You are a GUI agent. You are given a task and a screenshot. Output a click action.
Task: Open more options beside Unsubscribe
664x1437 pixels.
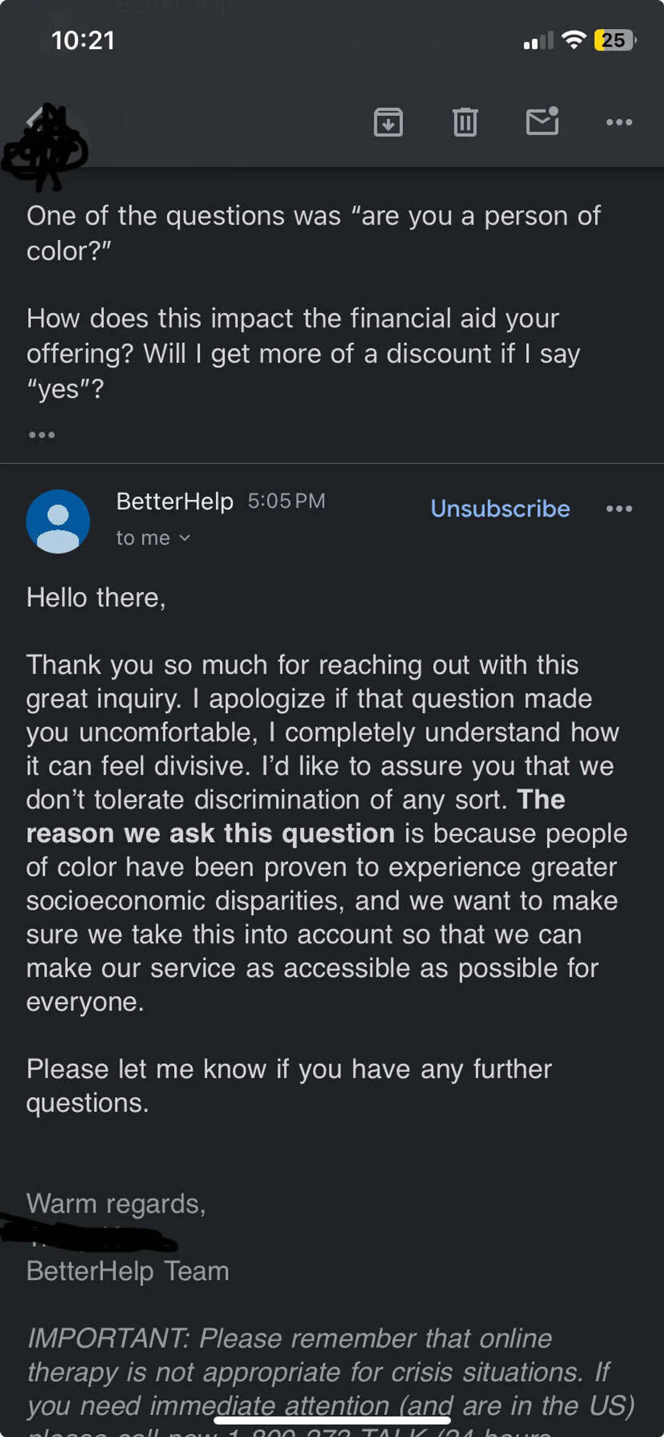tap(619, 509)
